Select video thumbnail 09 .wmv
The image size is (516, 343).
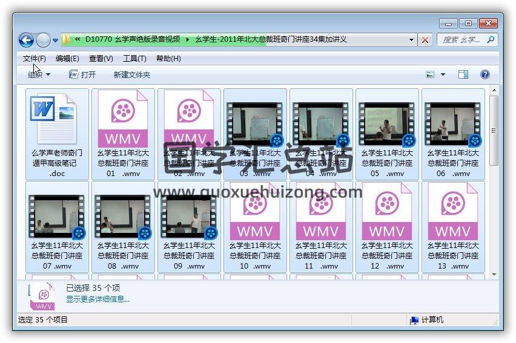pyautogui.click(x=189, y=217)
